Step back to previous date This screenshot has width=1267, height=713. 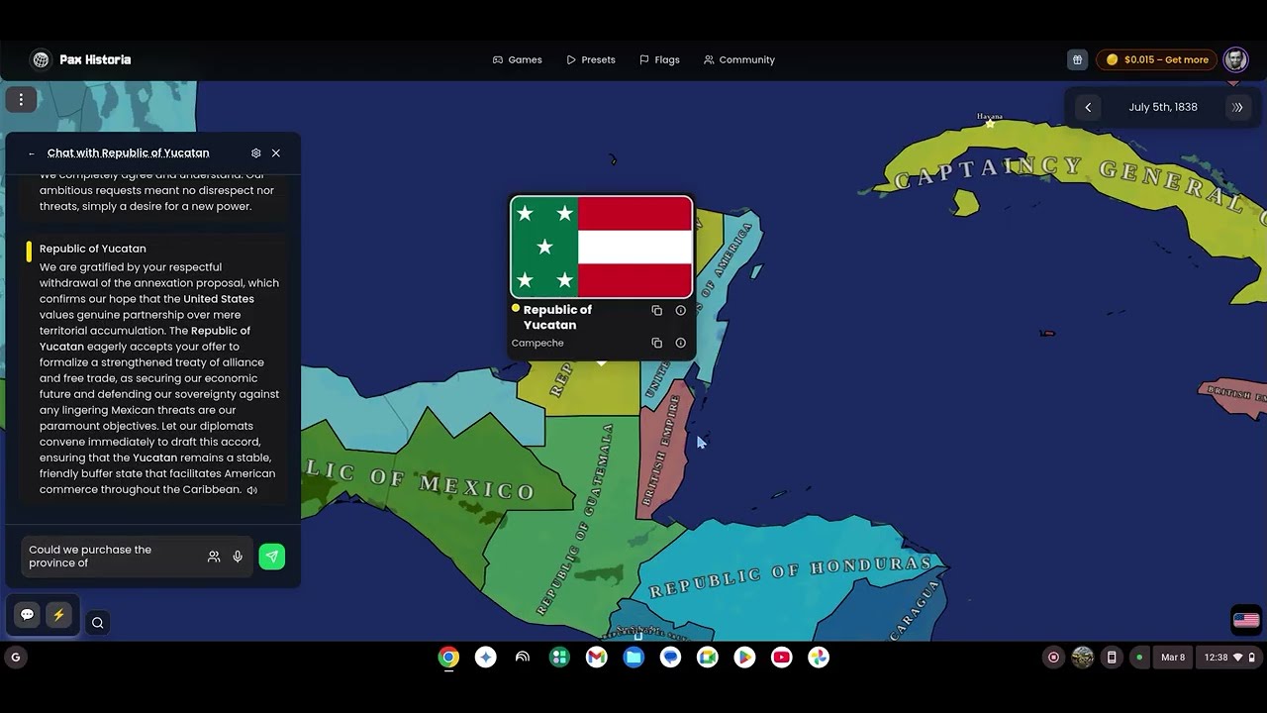1088,107
